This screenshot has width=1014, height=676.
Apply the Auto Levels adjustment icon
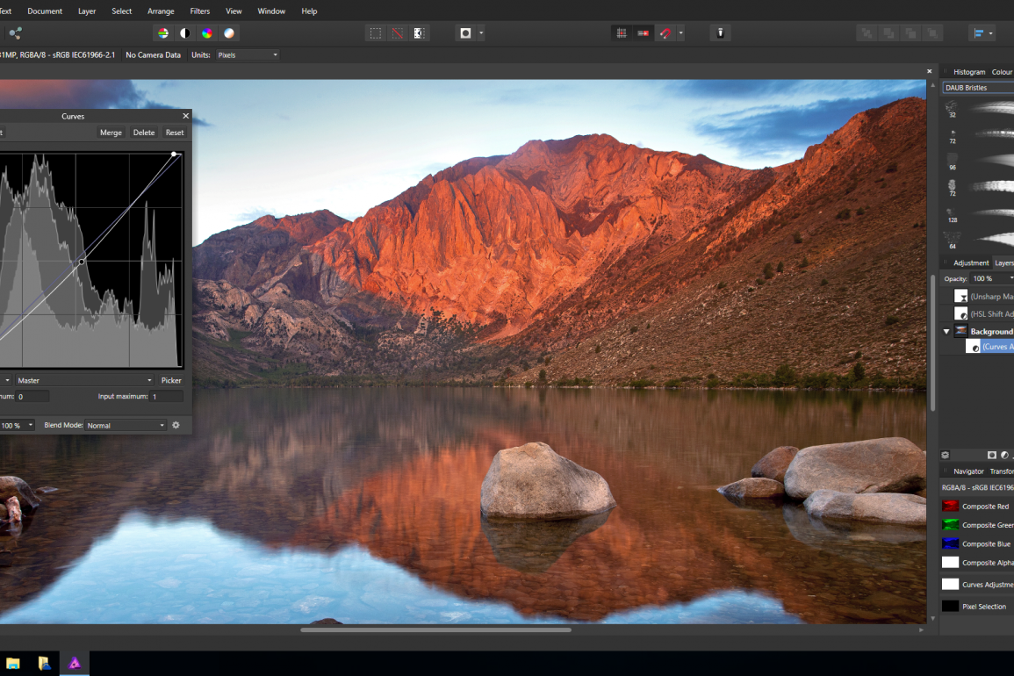(162, 32)
